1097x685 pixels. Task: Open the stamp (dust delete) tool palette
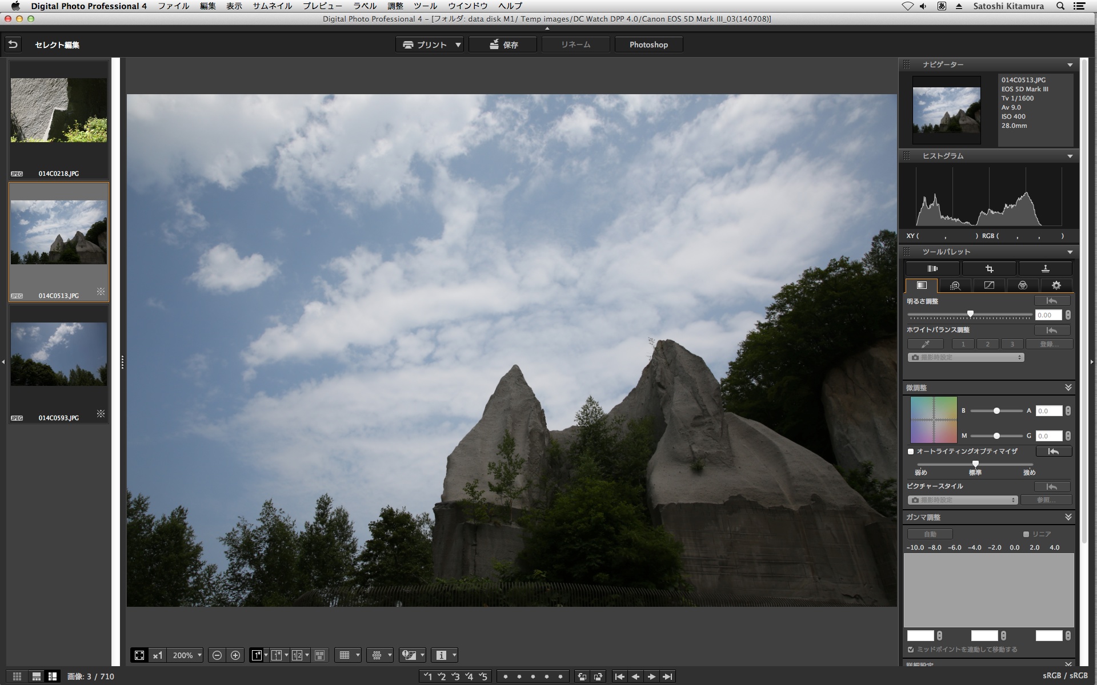[x=1045, y=269]
